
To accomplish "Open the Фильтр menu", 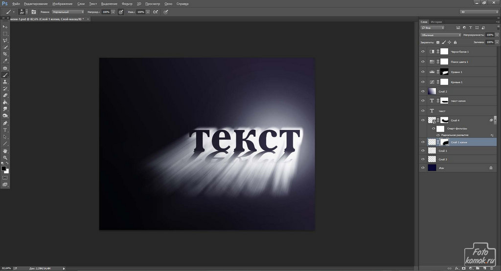I will coord(127,4).
